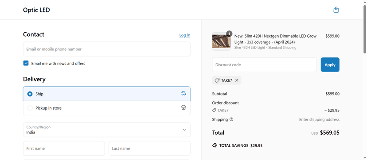Click the First name input field

coord(64,149)
